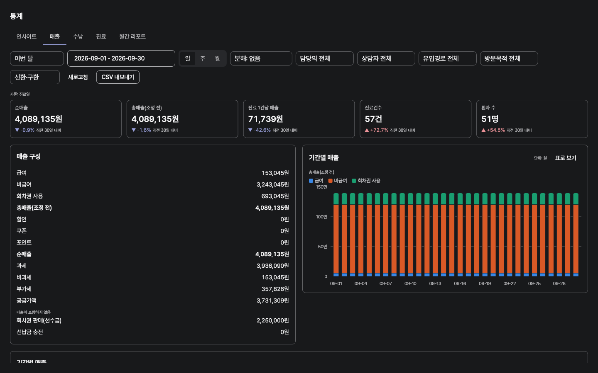Click the orange 비급여 legend swatch

click(x=331, y=181)
